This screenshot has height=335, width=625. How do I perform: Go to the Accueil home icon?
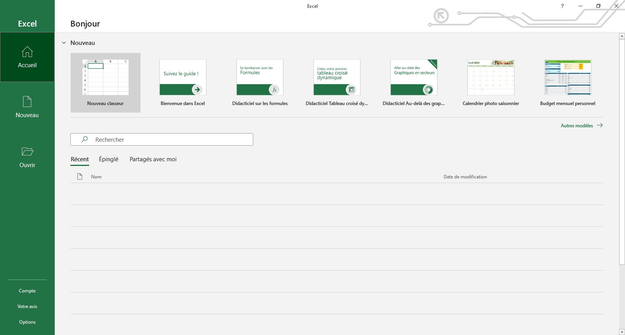(x=27, y=52)
